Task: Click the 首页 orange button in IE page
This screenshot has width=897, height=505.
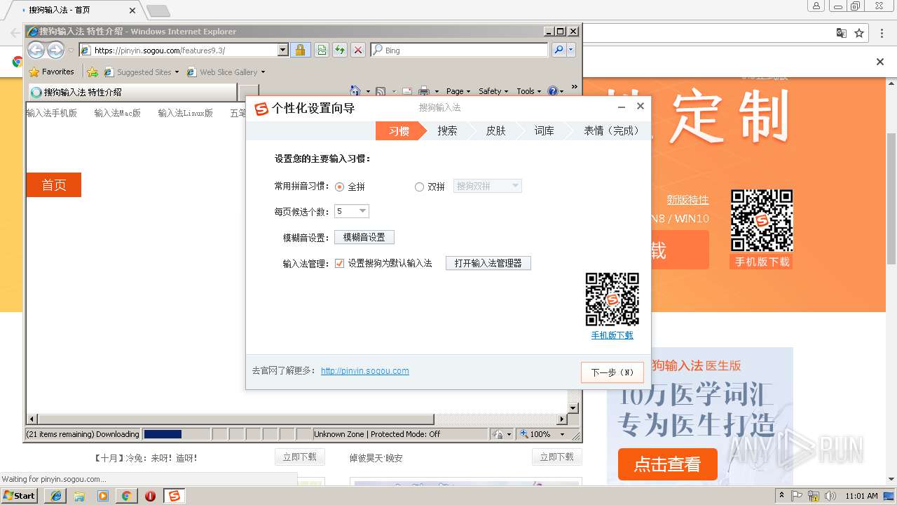Action: [54, 184]
